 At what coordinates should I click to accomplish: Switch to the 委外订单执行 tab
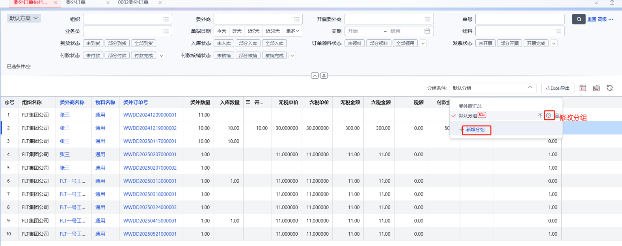pyautogui.click(x=30, y=2)
